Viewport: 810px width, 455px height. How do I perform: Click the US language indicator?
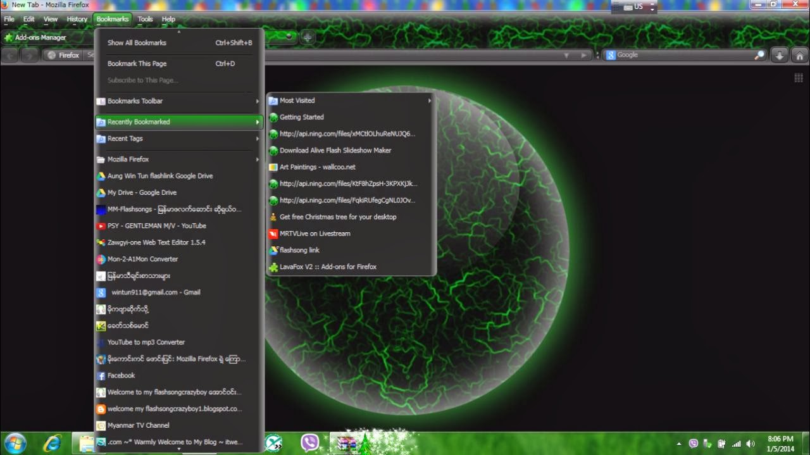pos(634,6)
